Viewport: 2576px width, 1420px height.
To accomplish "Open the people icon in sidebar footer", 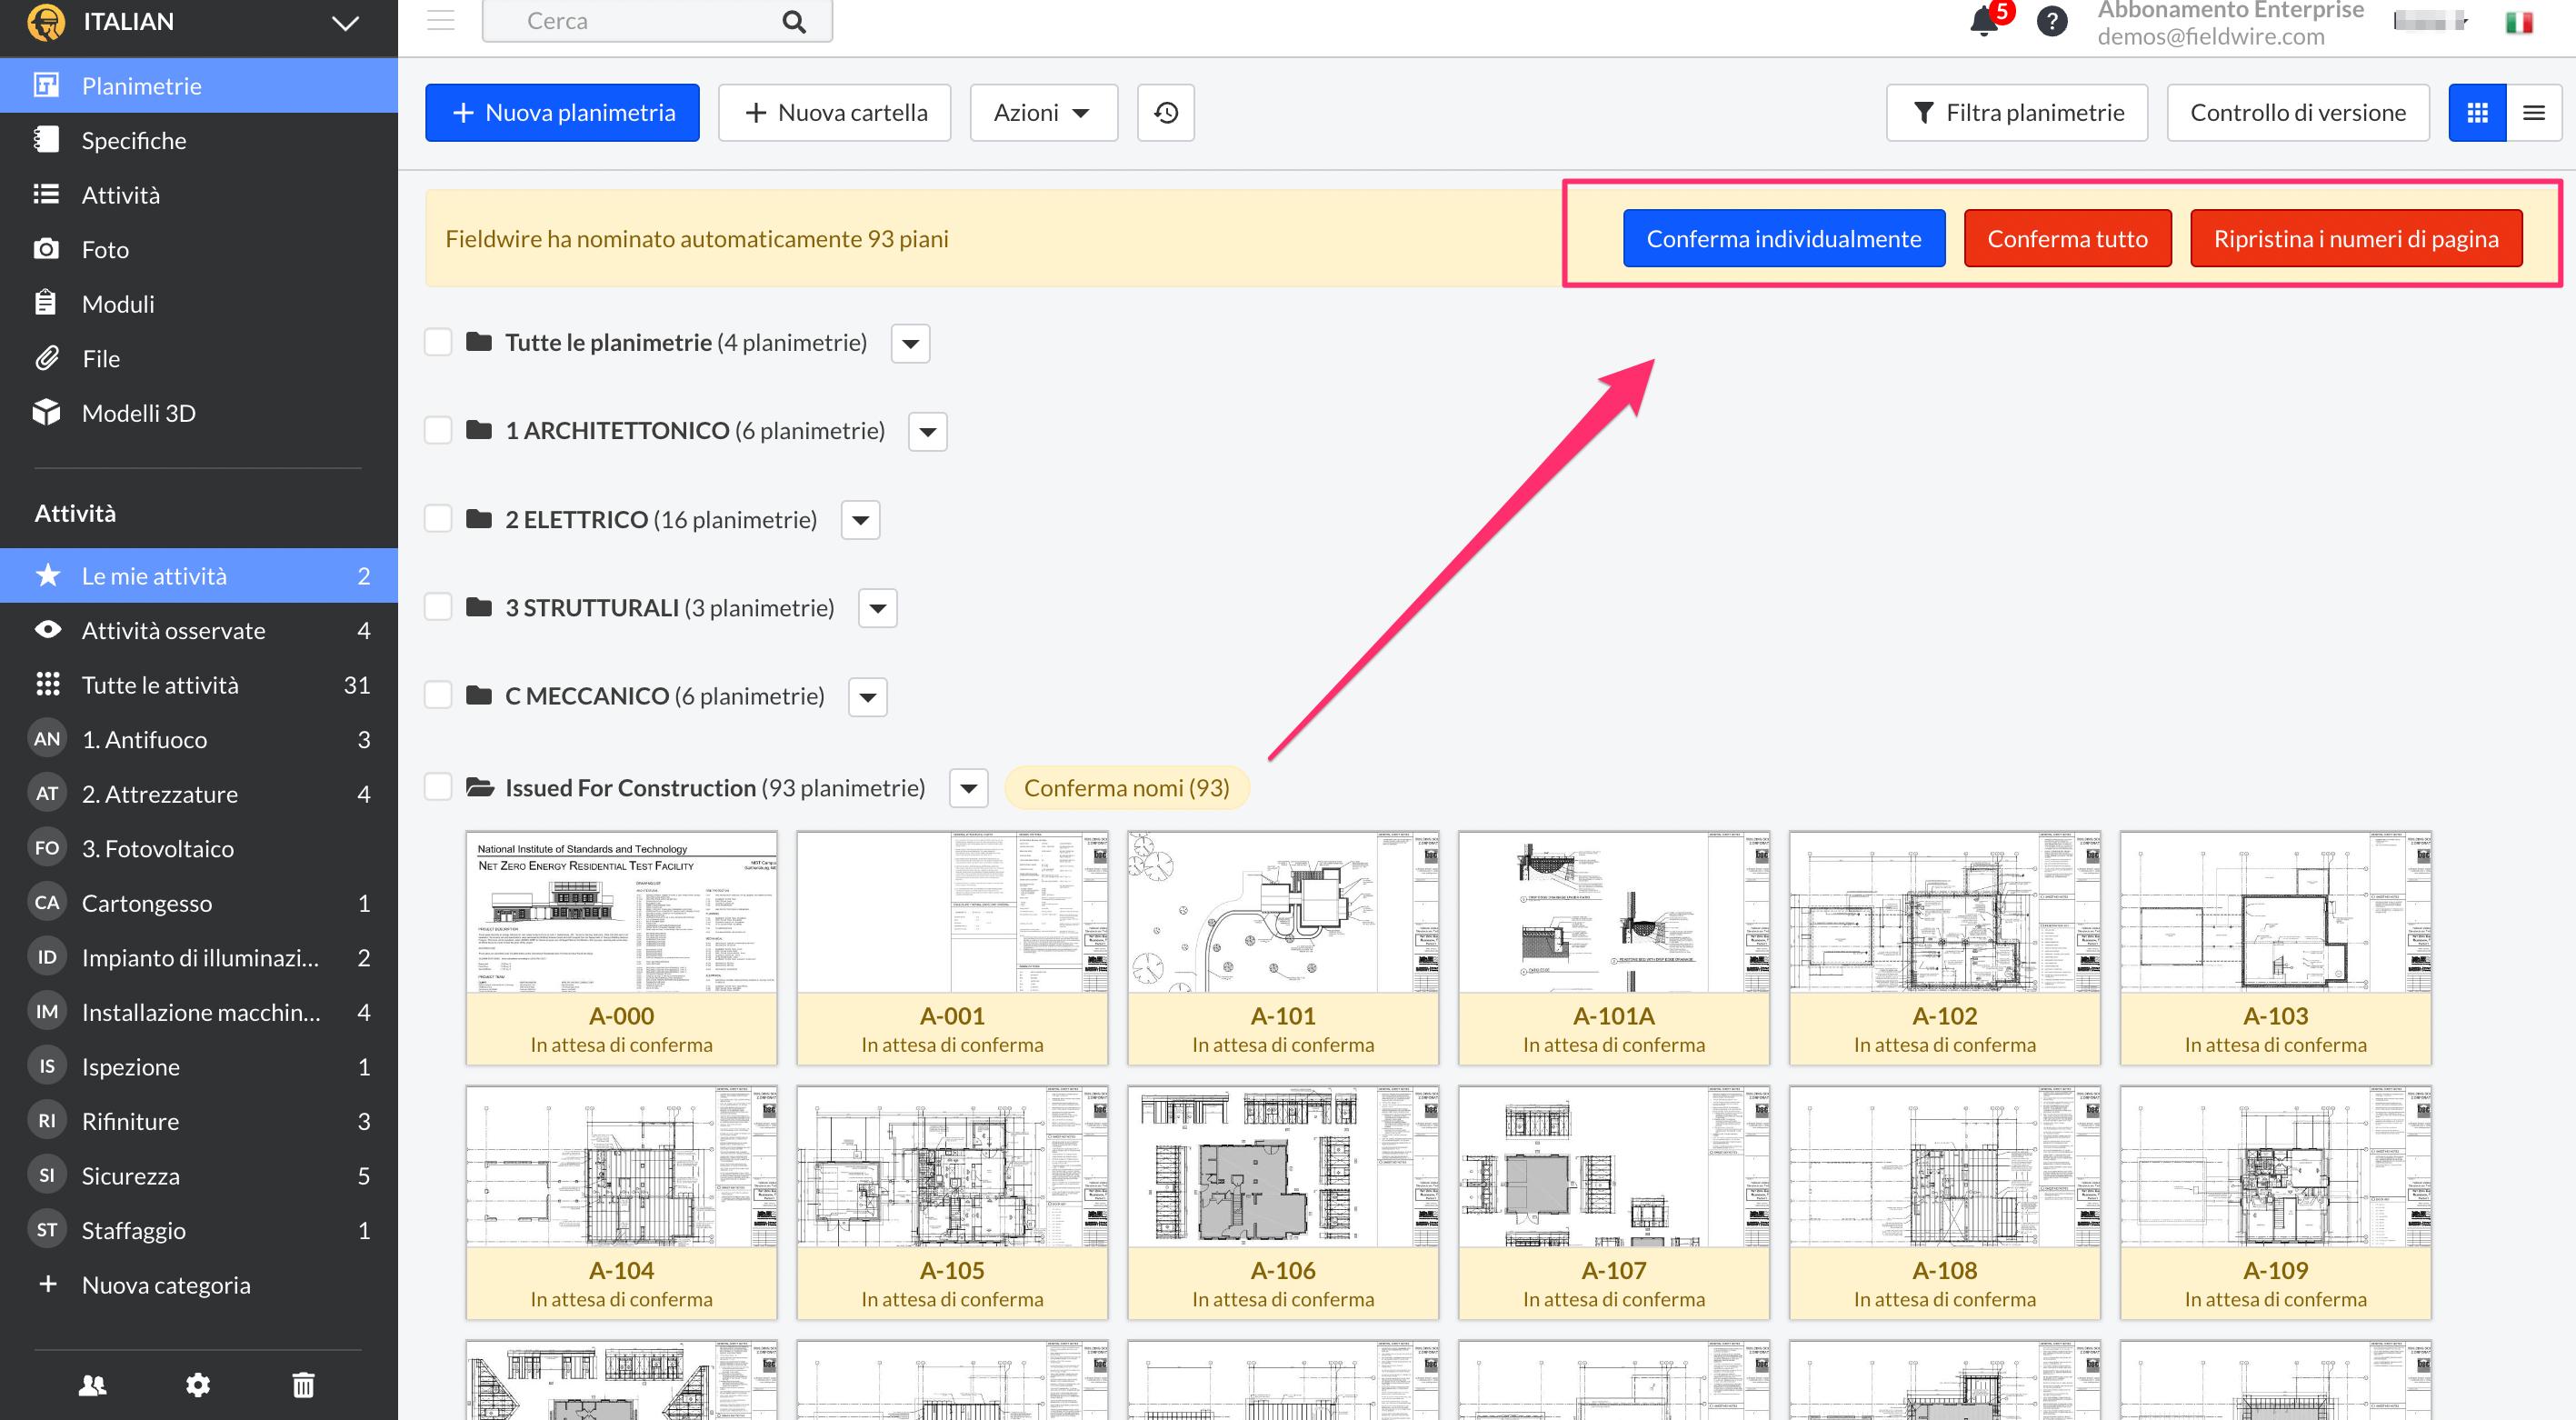I will (92, 1385).
